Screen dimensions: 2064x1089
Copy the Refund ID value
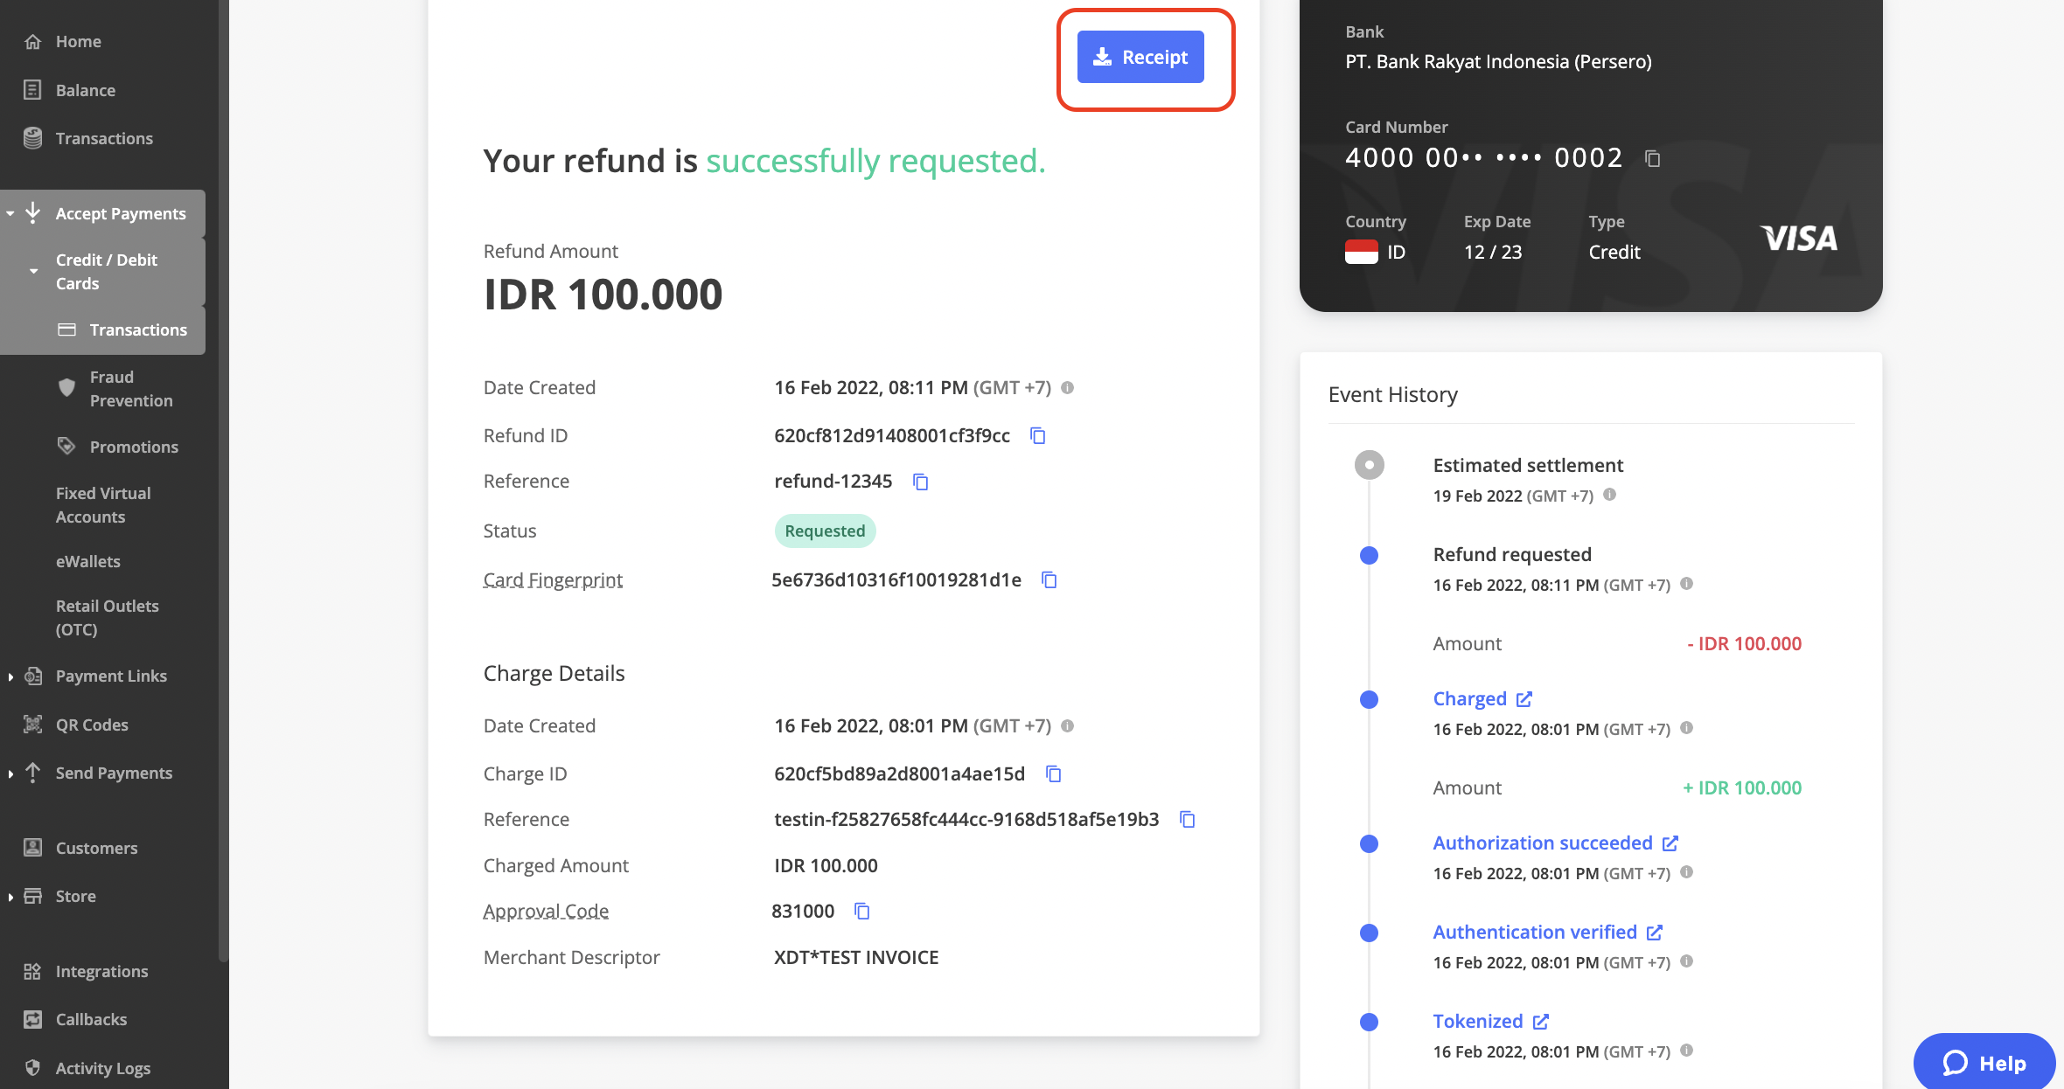tap(1038, 435)
